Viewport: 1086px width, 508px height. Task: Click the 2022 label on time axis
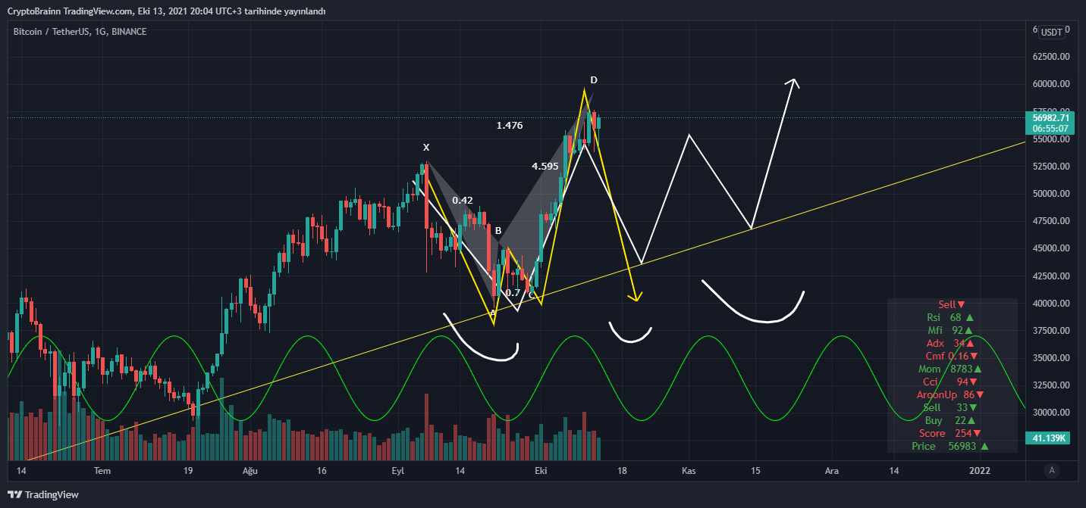980,471
